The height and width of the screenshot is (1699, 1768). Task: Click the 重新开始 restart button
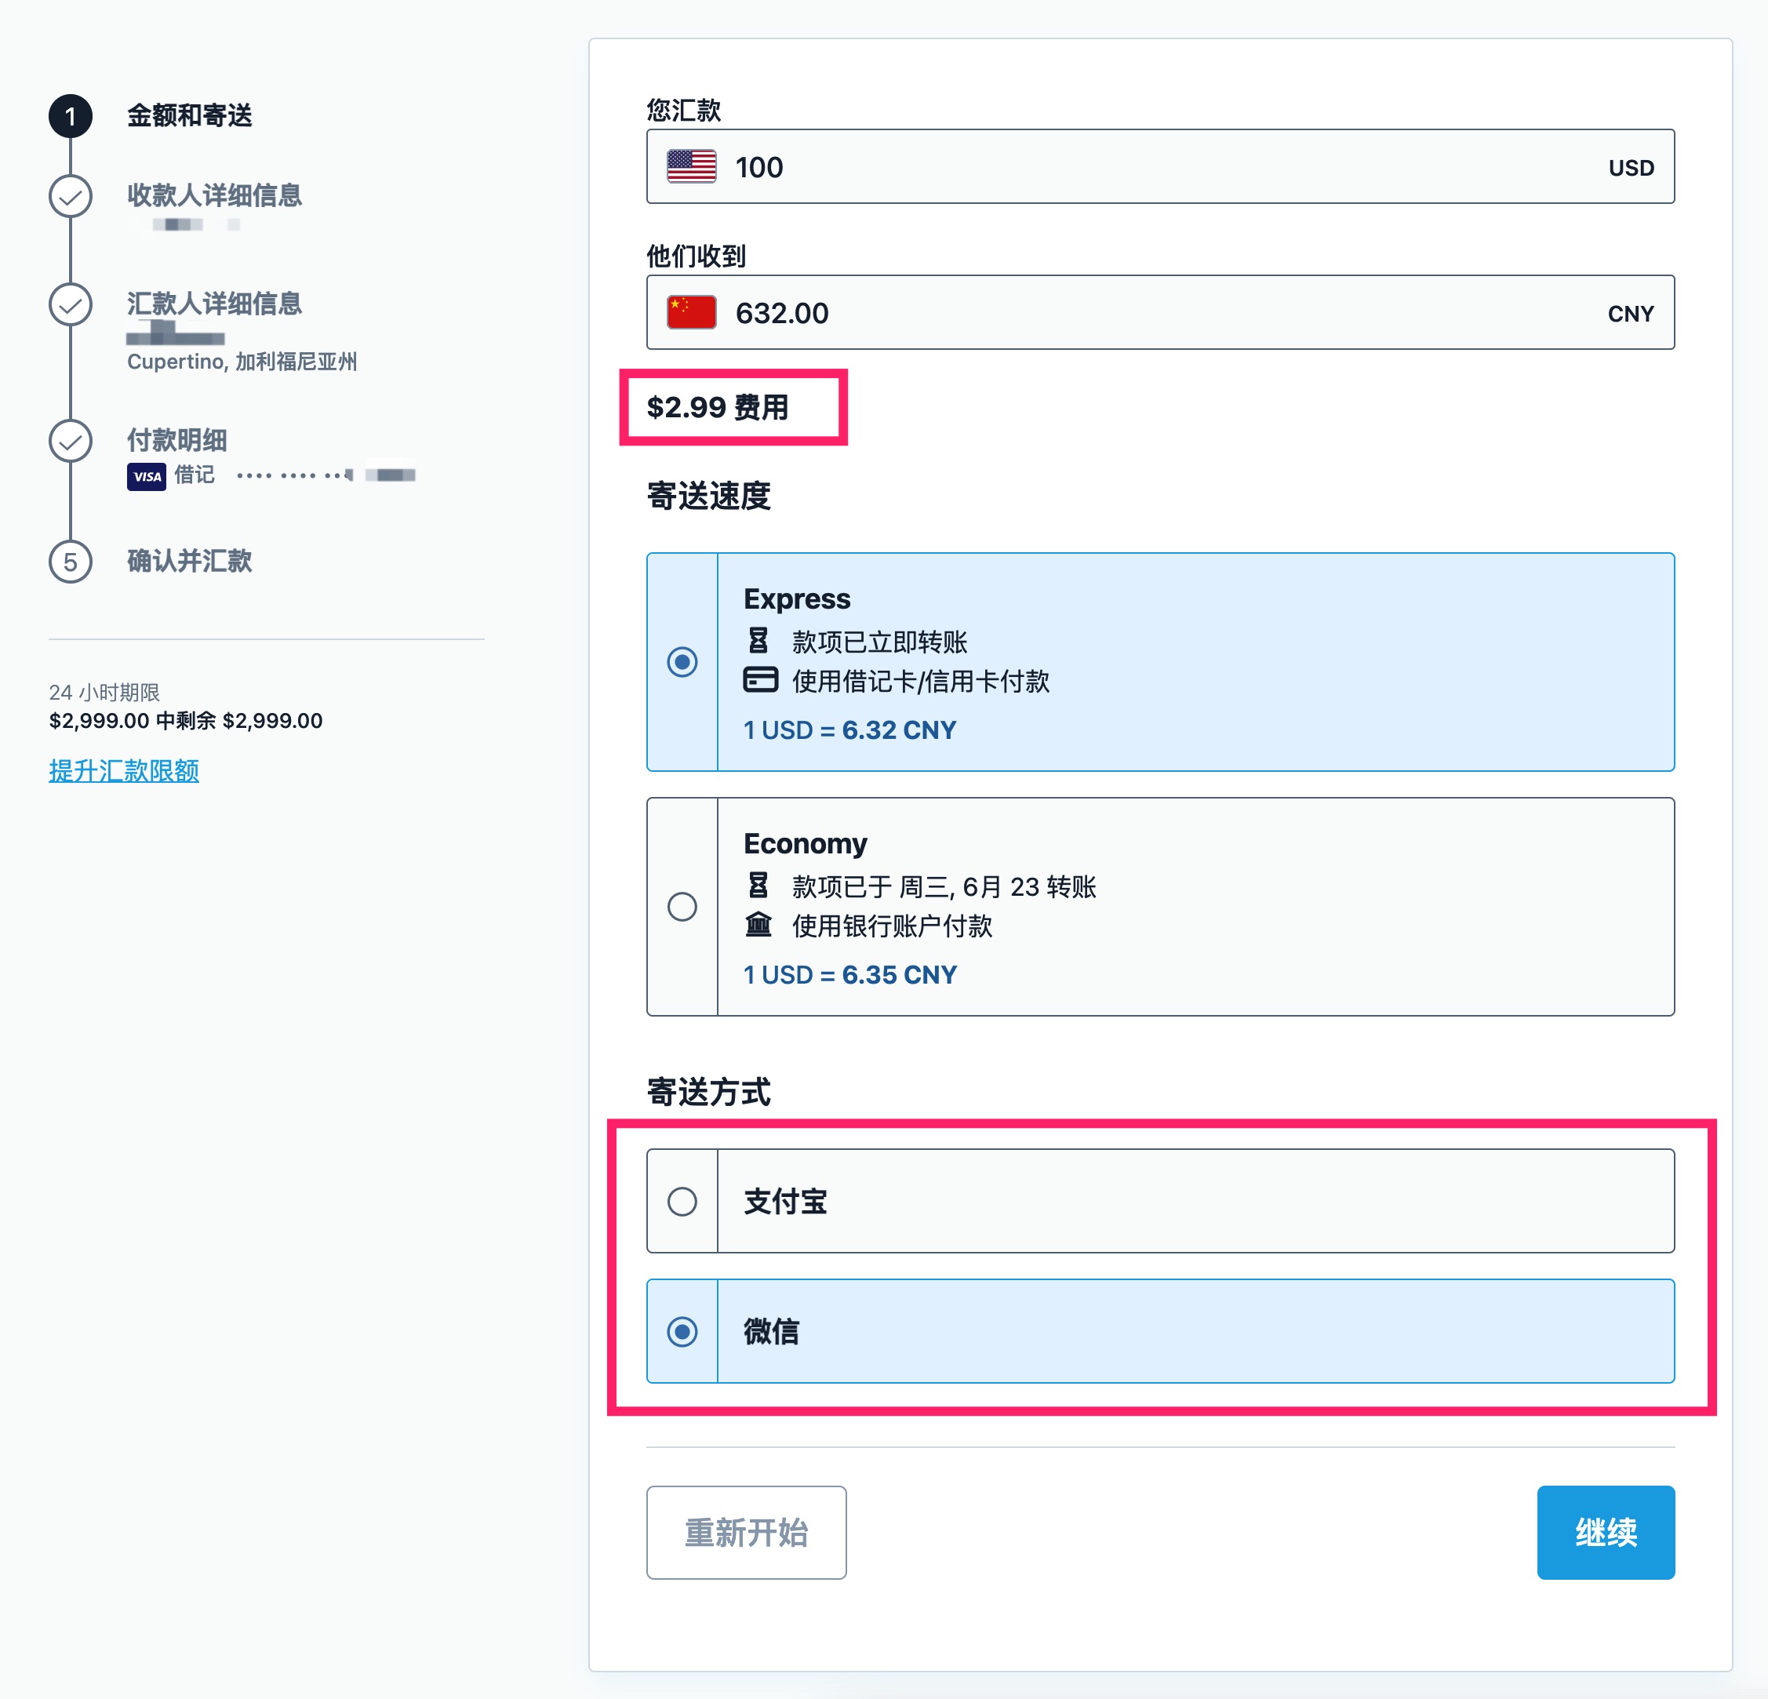pyautogui.click(x=746, y=1532)
